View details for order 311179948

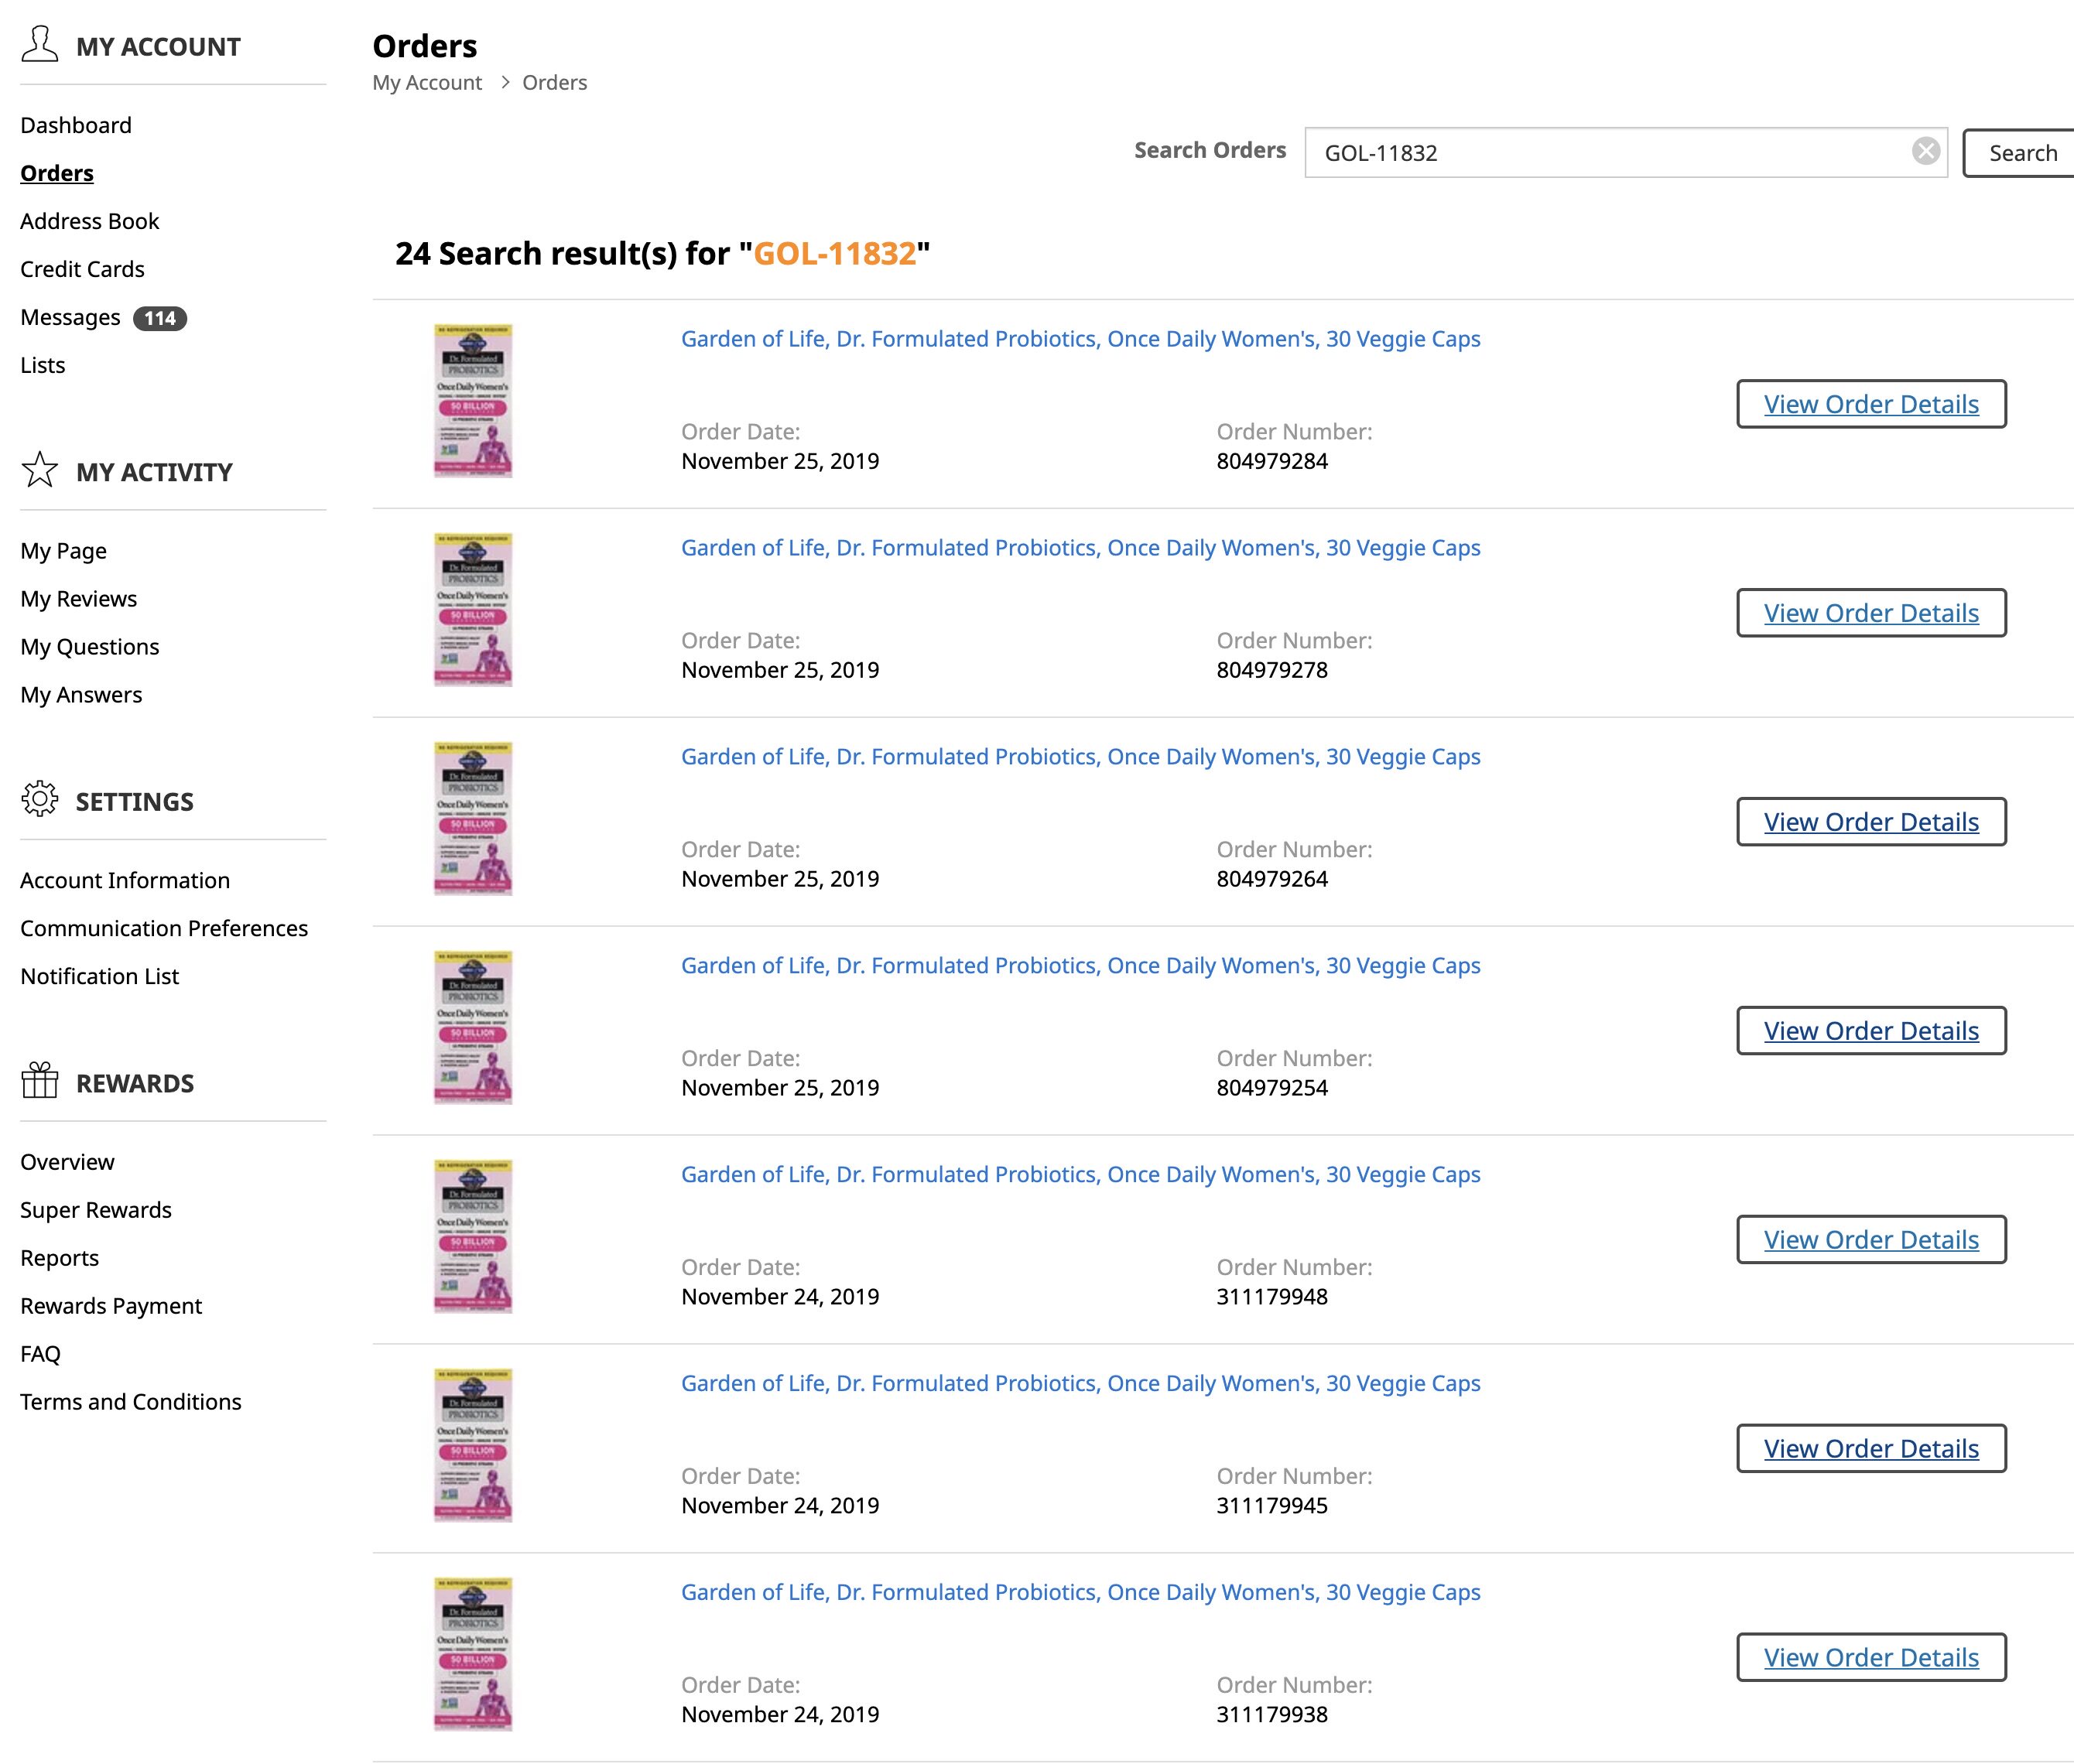tap(1870, 1240)
